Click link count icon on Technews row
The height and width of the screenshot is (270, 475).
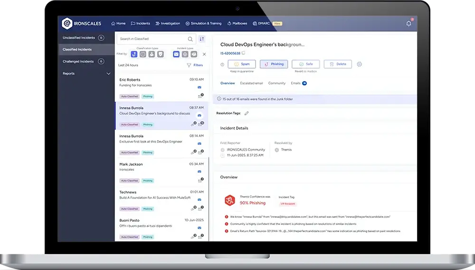click(x=193, y=208)
